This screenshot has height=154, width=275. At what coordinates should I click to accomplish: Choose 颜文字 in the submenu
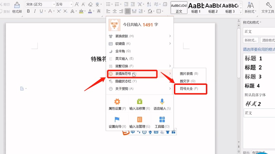[188, 81]
